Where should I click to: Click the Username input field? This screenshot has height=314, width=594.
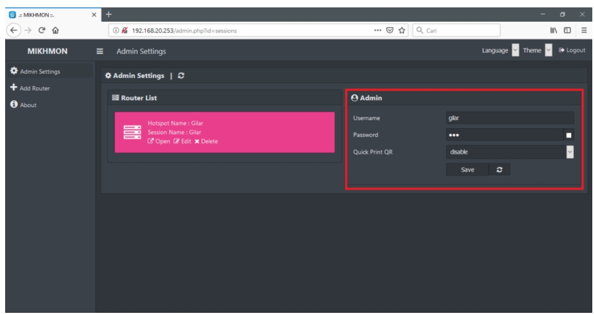click(x=510, y=118)
